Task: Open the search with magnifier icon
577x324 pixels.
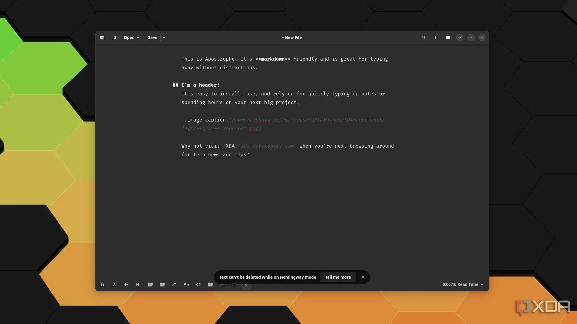Action: tap(424, 37)
